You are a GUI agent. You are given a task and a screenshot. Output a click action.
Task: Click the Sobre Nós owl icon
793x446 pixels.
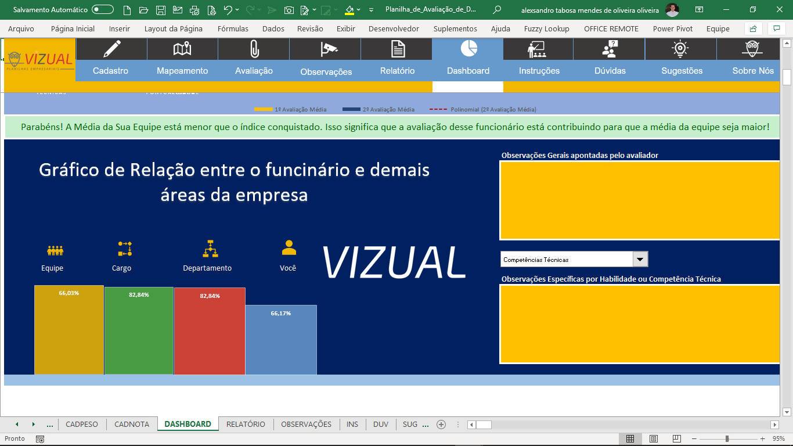click(x=752, y=49)
